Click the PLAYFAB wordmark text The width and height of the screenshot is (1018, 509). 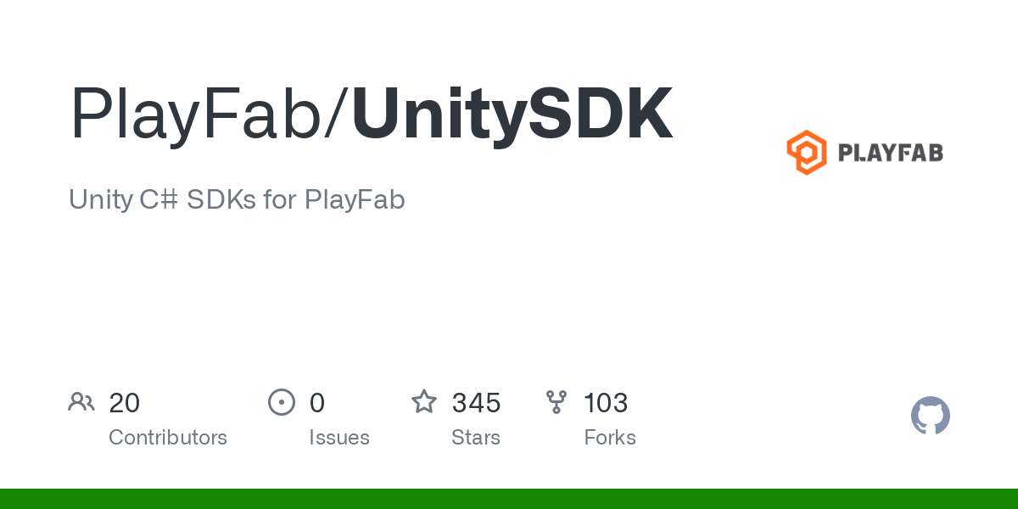(890, 154)
